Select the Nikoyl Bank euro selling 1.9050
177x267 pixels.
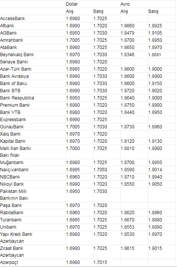[x=155, y=184]
